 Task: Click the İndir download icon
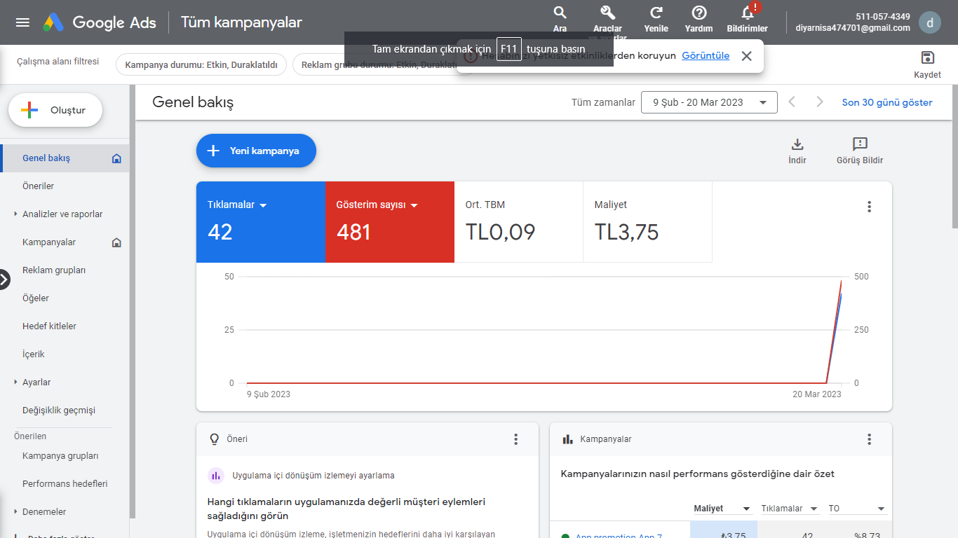pyautogui.click(x=797, y=145)
